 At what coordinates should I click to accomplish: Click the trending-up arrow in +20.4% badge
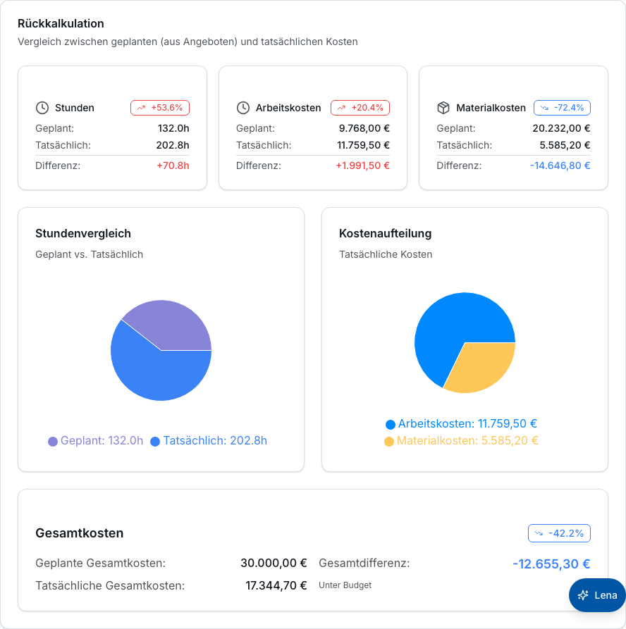(x=341, y=108)
